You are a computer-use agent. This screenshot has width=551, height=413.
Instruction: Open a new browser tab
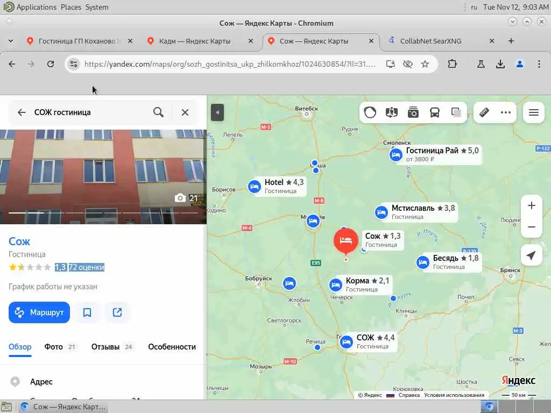tap(511, 41)
